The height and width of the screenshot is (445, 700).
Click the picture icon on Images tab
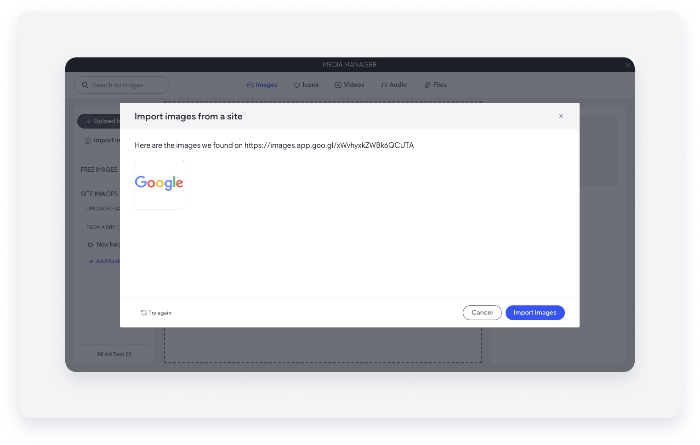tap(250, 85)
